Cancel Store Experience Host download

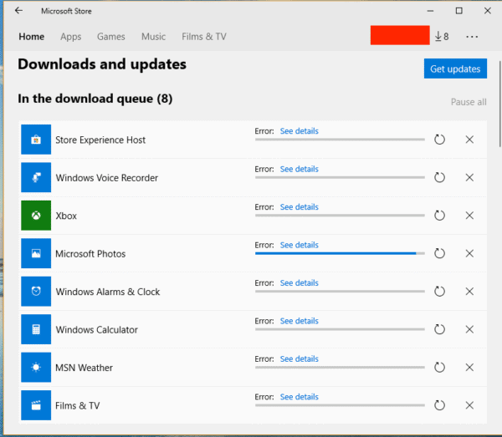pos(469,140)
